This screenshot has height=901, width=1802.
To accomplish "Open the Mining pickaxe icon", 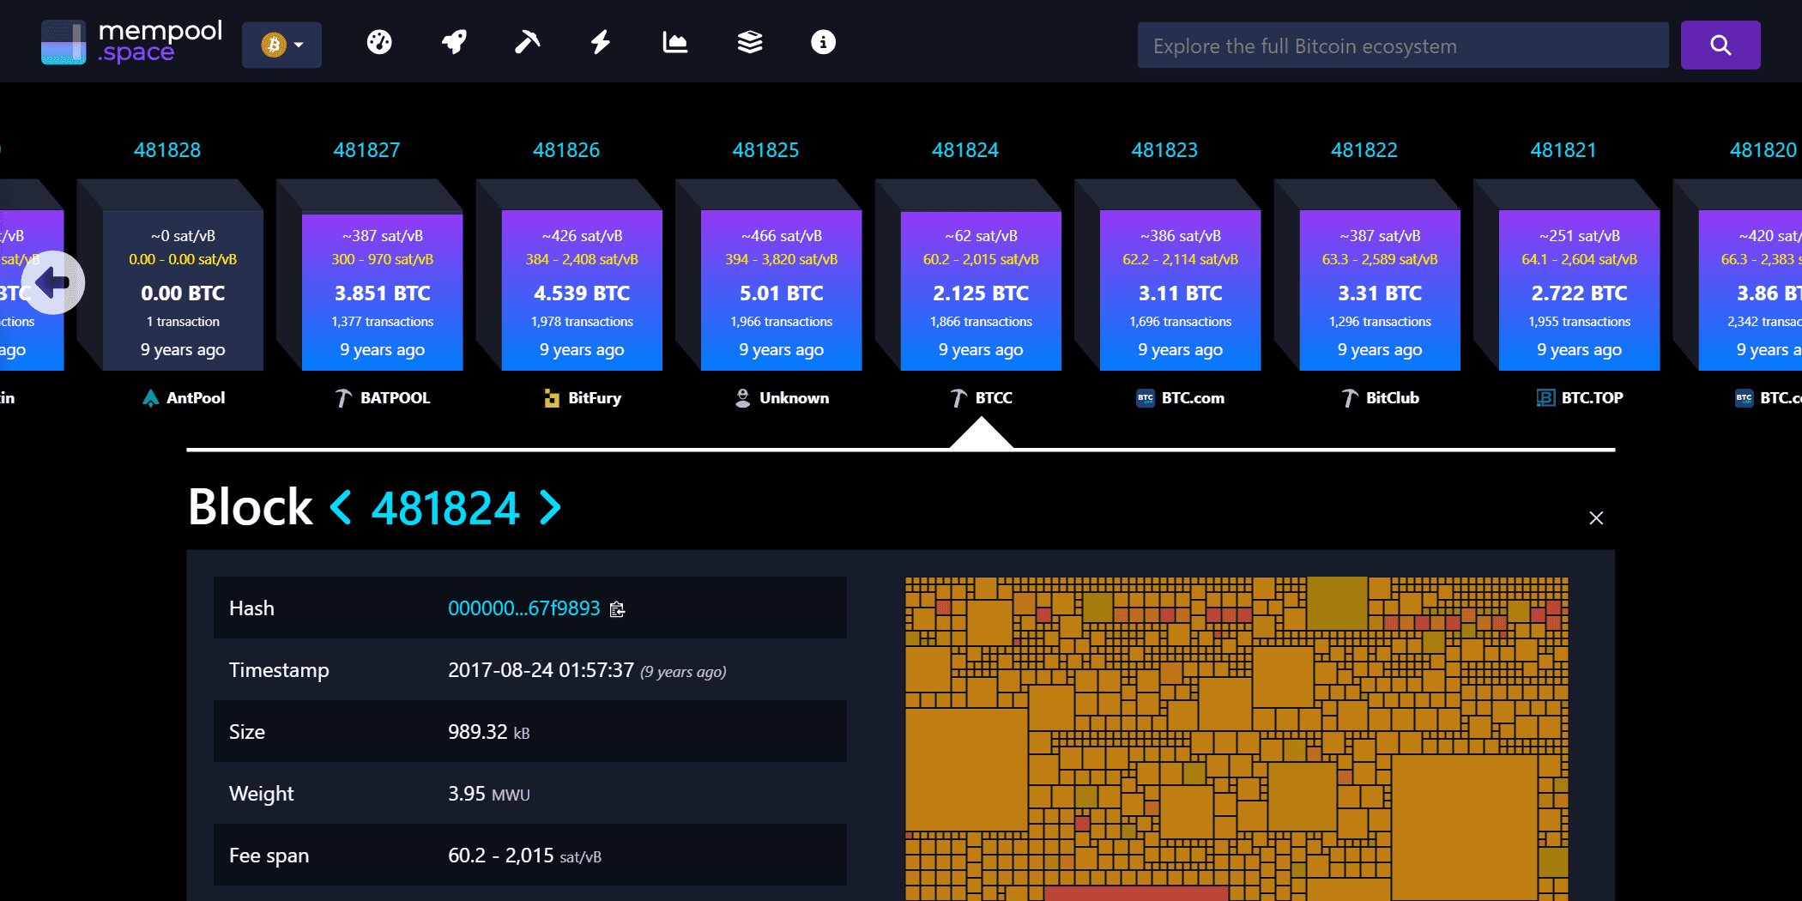I will click(x=527, y=42).
